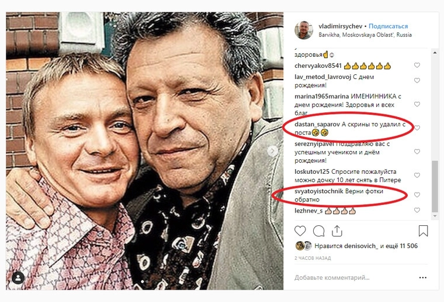This screenshot has width=444, height=302.
Task: Show the list of 11 506 likes
Action: [404, 246]
